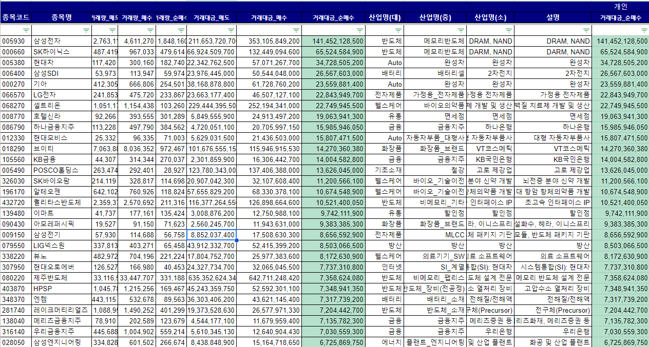Click the 엔켐 stock name cell
The width and height of the screenshot is (649, 347).
click(62, 299)
